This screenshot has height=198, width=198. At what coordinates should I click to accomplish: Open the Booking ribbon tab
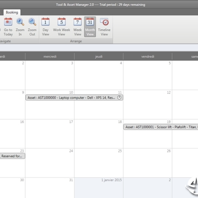click(12, 13)
